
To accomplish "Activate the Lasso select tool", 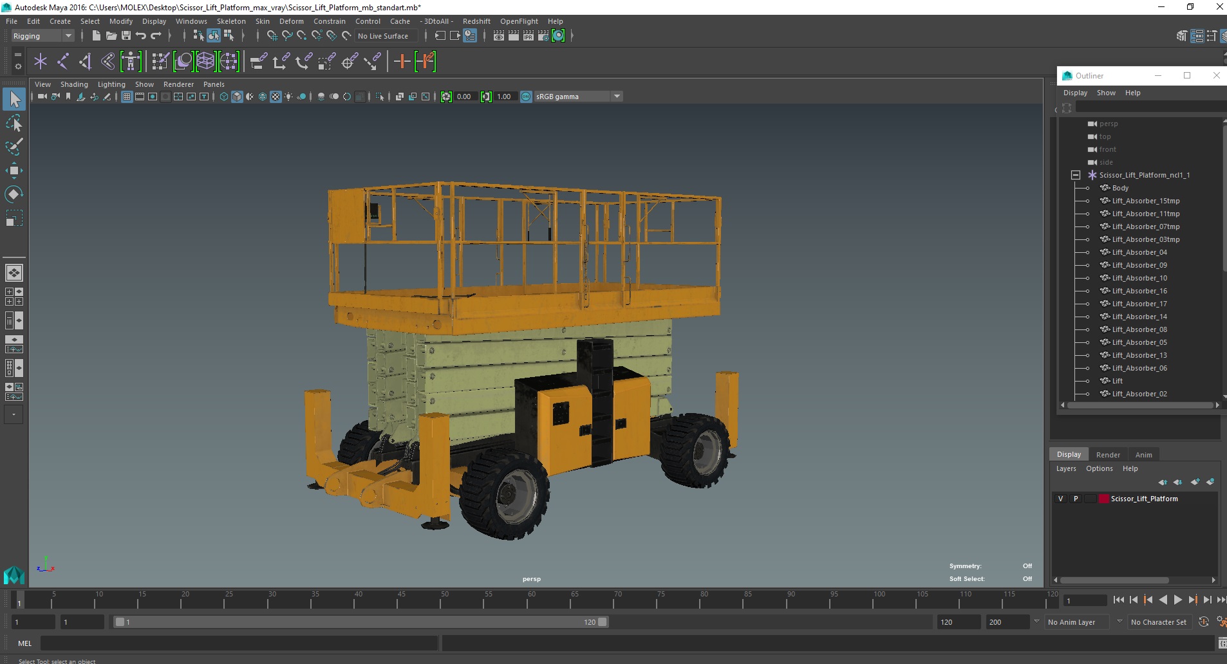I will tap(14, 123).
